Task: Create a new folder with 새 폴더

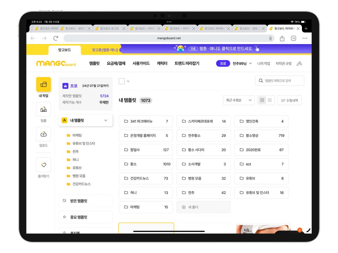Action: (204, 207)
